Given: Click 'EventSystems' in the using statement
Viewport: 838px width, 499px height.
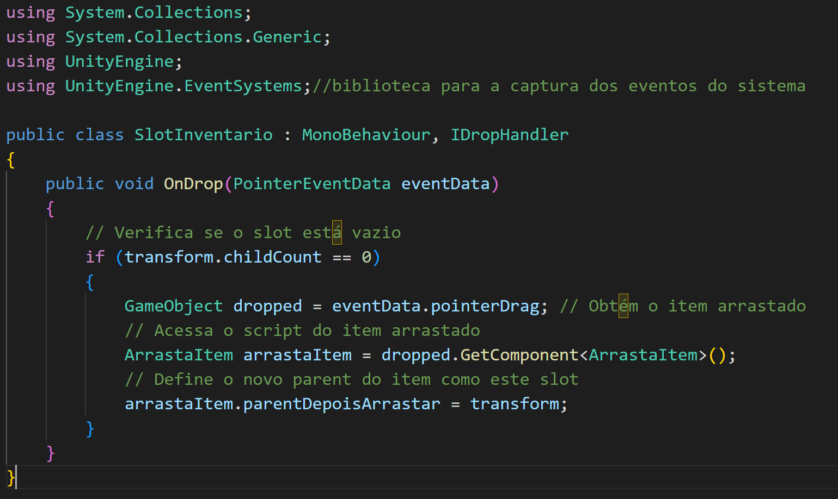Looking at the screenshot, I should 242,86.
